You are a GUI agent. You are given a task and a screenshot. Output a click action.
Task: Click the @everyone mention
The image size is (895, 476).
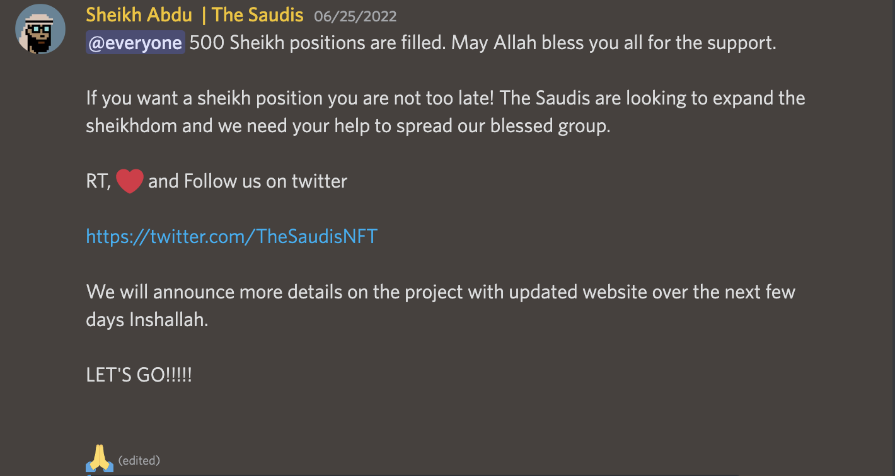coord(135,43)
